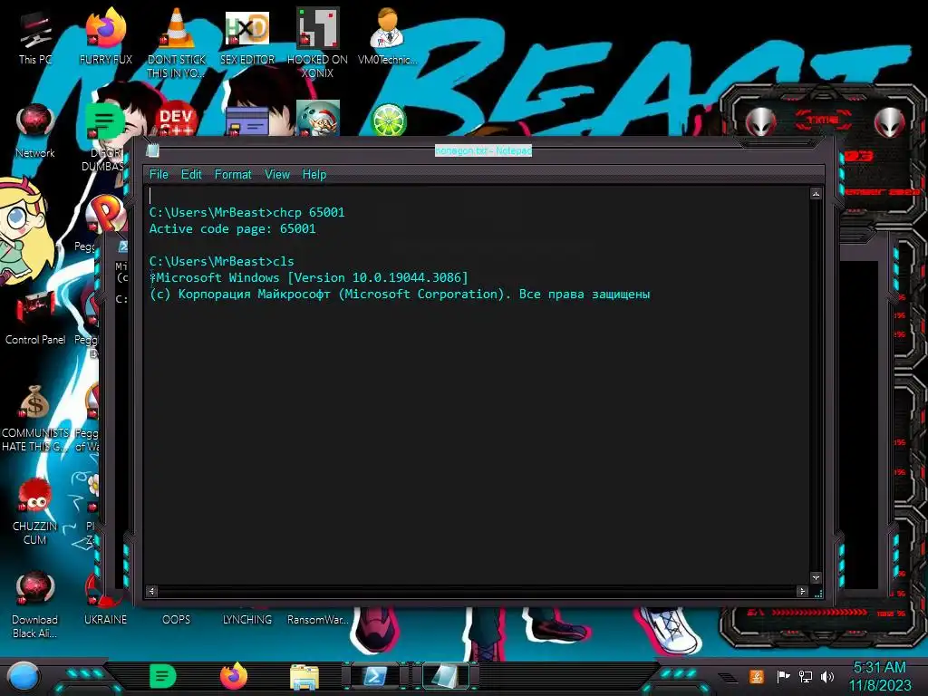Viewport: 928px width, 696px height.
Task: Open File Explorer from the taskbar
Action: coord(304,677)
